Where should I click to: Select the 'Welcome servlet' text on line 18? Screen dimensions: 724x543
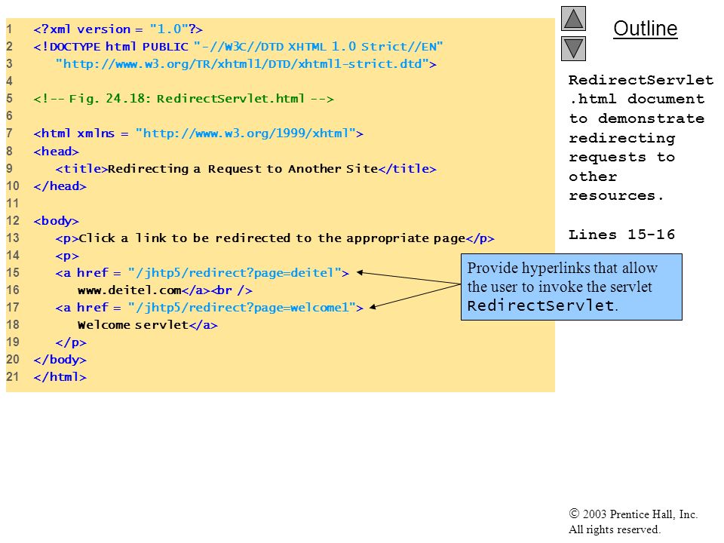click(133, 325)
